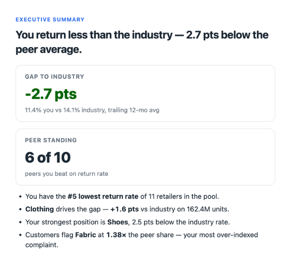Click the bold Fabric complaint text
This screenshot has height=266, width=288.
tap(86, 235)
